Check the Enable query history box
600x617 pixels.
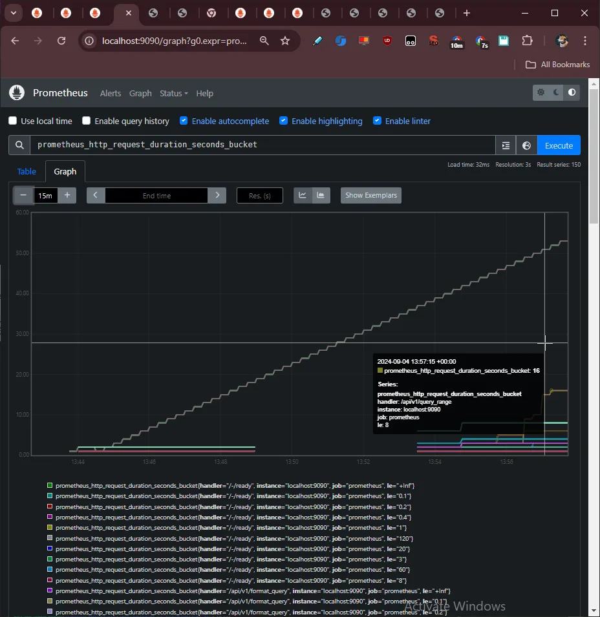[87, 121]
